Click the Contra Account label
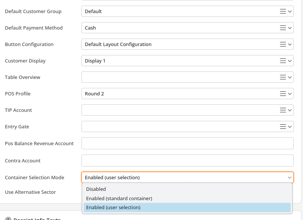Viewport: 303px width, 220px height. click(23, 161)
